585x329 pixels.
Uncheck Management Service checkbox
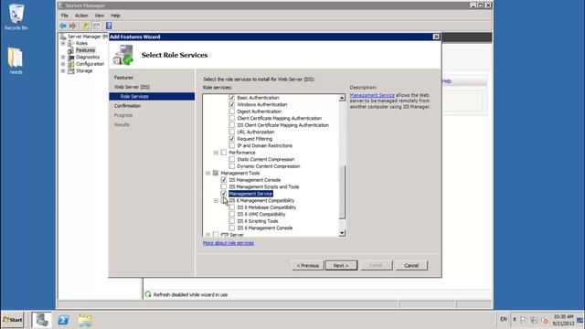tap(223, 193)
